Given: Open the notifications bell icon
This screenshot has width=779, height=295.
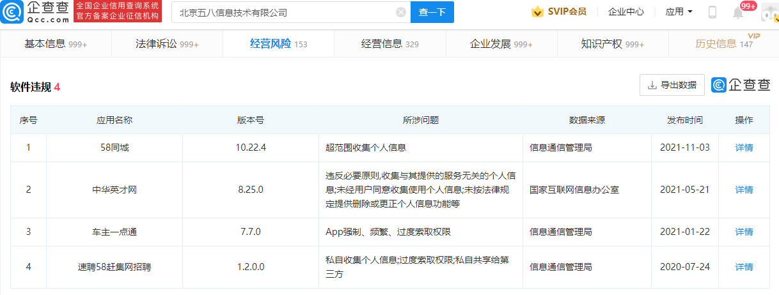Looking at the screenshot, I should point(738,12).
